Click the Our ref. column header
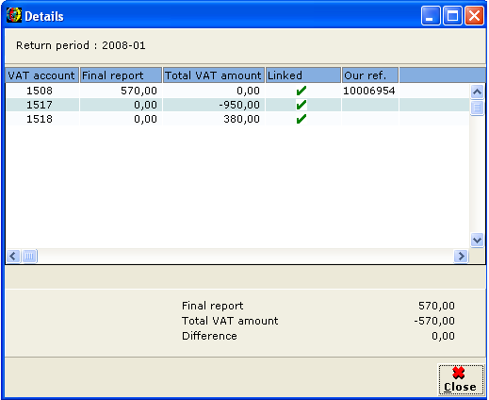Screen dimensions: 489x400 (370, 75)
